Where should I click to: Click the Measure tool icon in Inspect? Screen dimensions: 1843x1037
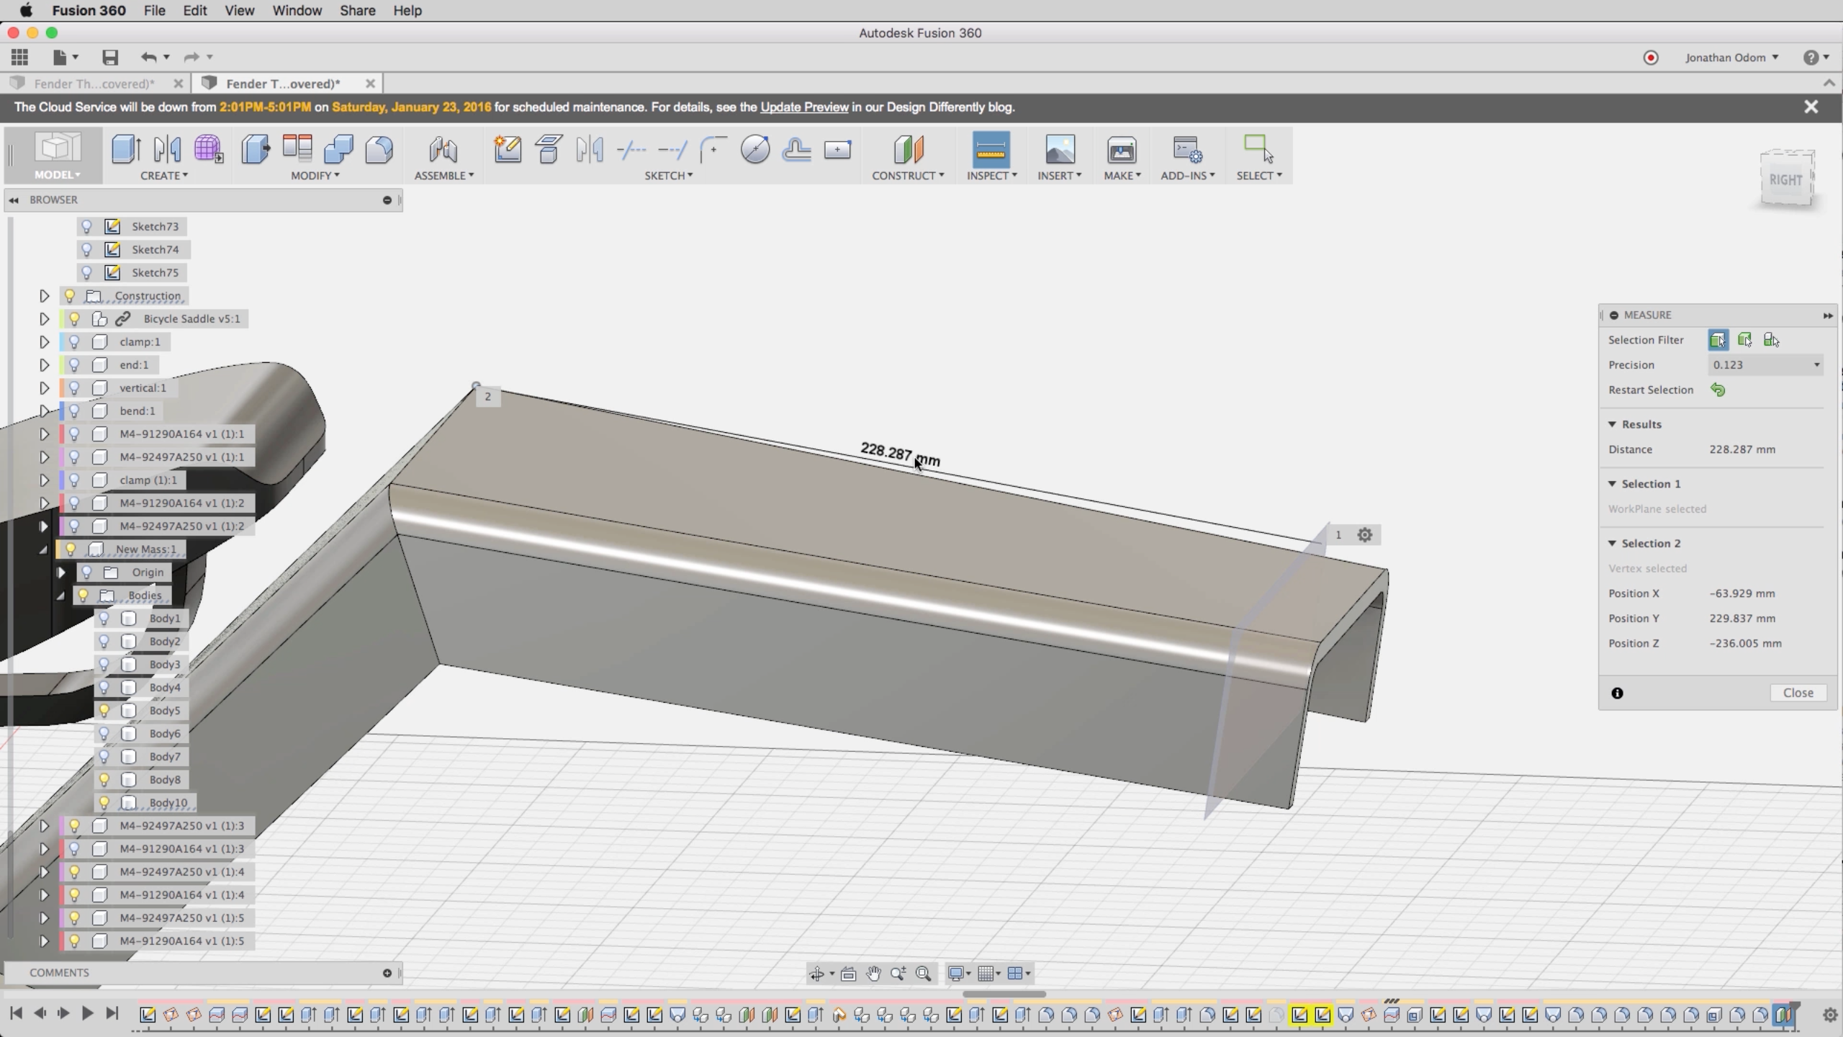[991, 150]
